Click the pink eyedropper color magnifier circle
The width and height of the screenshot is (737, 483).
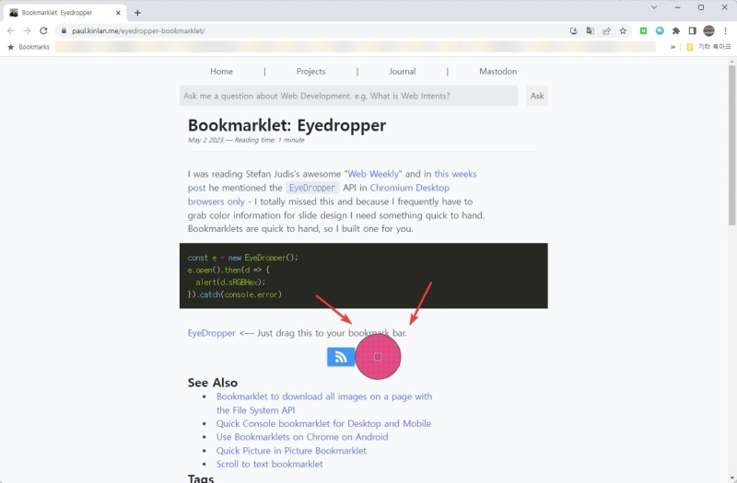378,356
